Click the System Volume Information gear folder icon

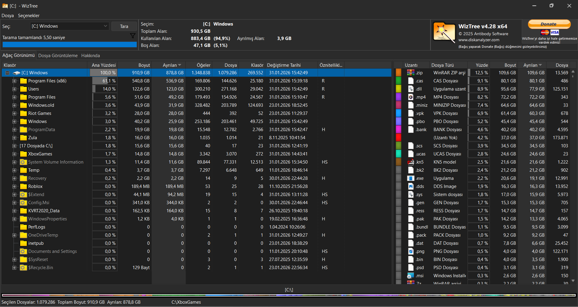tap(23, 162)
